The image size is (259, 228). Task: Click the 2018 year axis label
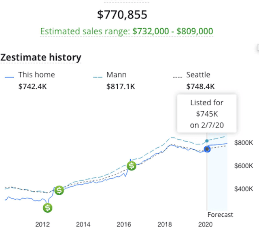[x=165, y=224]
